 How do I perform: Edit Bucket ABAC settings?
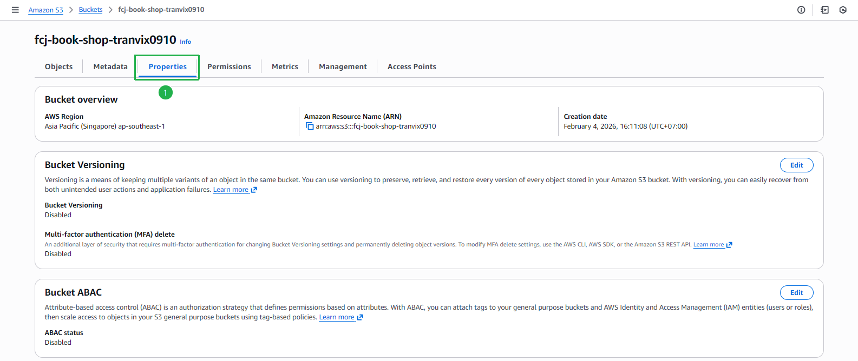click(x=796, y=293)
